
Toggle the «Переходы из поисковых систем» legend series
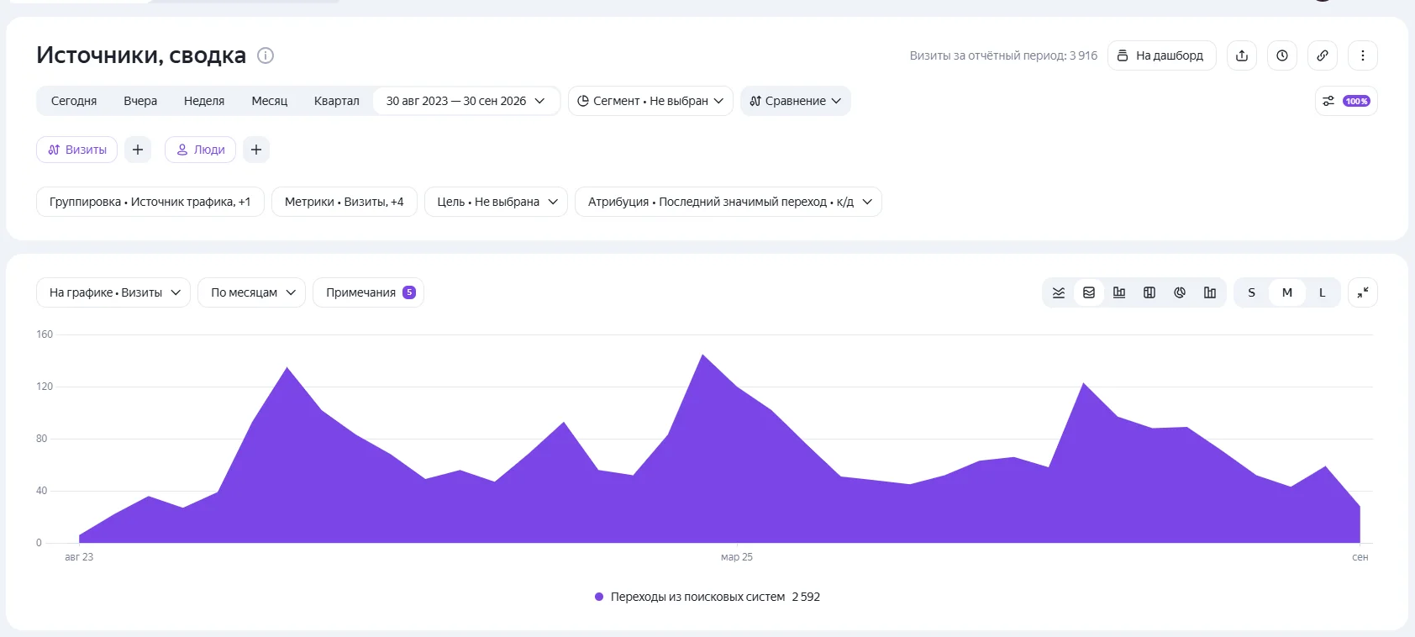click(x=707, y=597)
